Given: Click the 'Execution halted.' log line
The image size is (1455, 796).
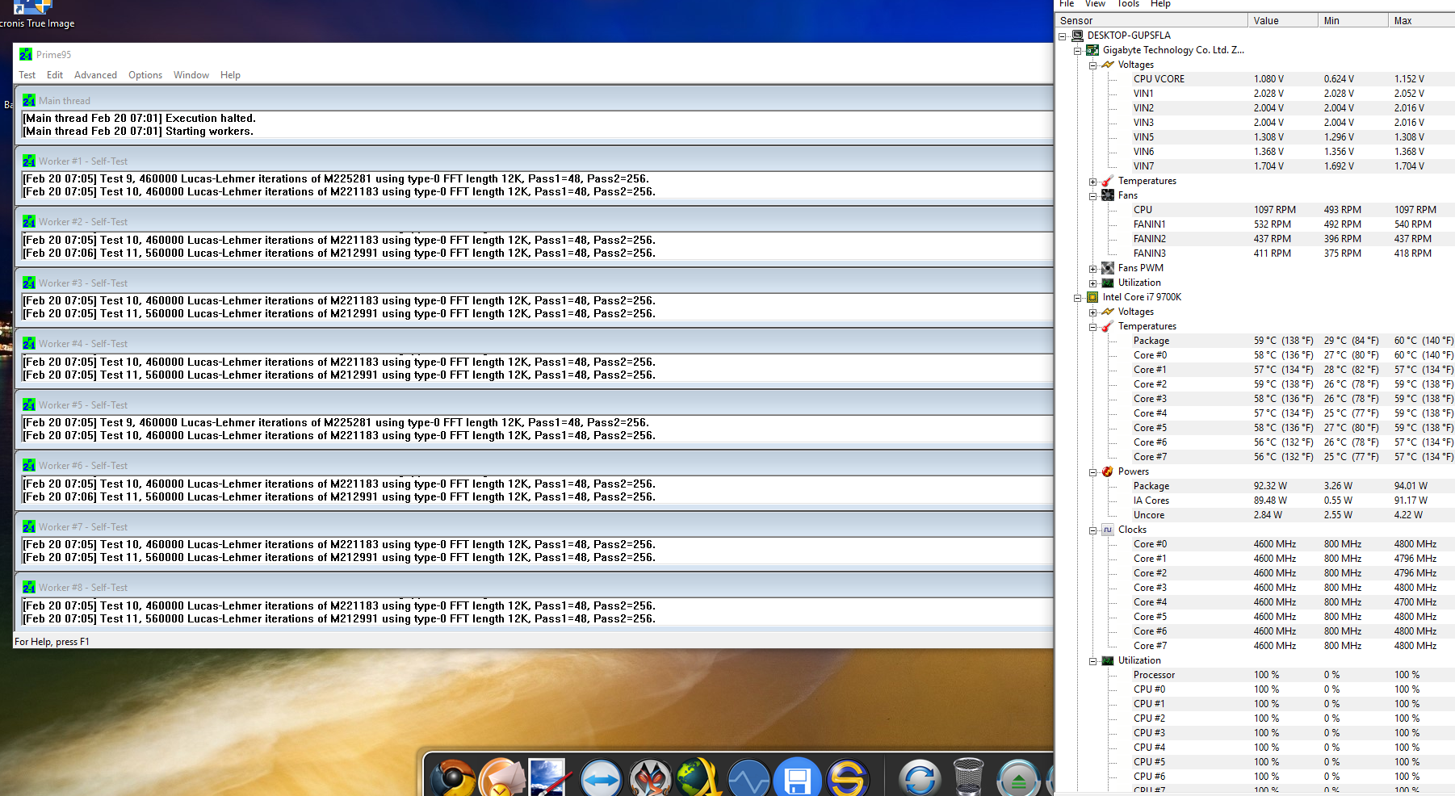Looking at the screenshot, I should (x=139, y=119).
